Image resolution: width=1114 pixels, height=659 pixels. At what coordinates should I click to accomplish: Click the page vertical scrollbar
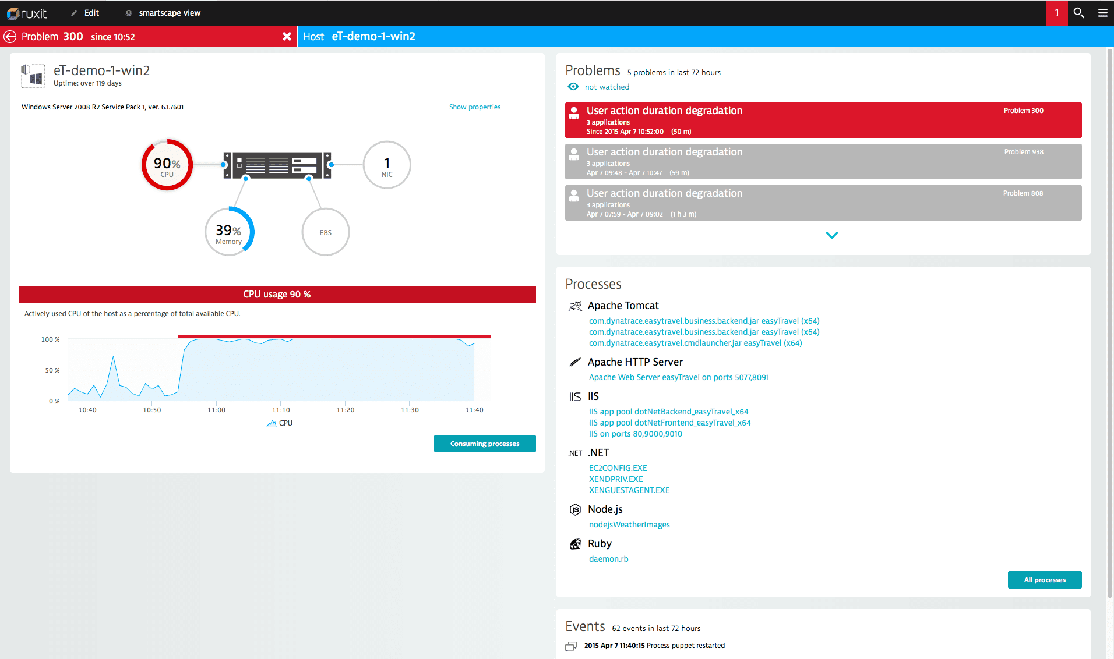[1109, 323]
